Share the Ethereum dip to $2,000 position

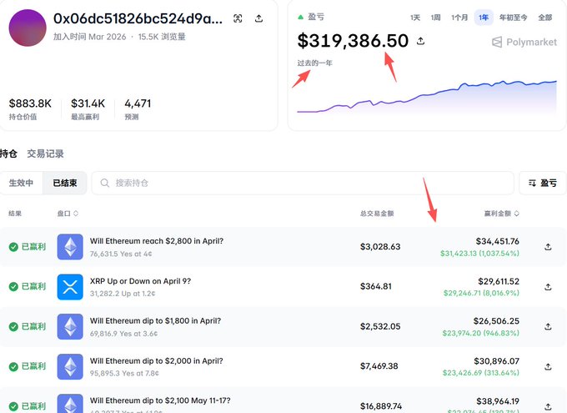pos(548,366)
